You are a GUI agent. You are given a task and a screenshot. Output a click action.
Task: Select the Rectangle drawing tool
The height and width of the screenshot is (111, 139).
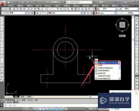pos(2,31)
